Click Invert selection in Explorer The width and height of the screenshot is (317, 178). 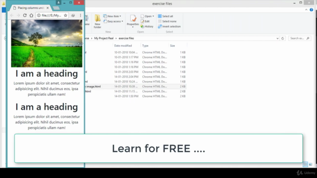pyautogui.click(x=169, y=26)
